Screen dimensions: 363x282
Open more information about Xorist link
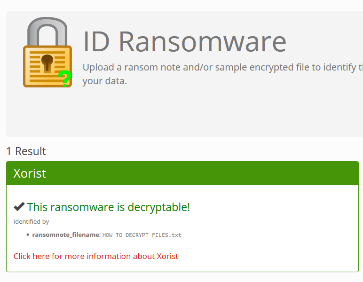tap(96, 256)
